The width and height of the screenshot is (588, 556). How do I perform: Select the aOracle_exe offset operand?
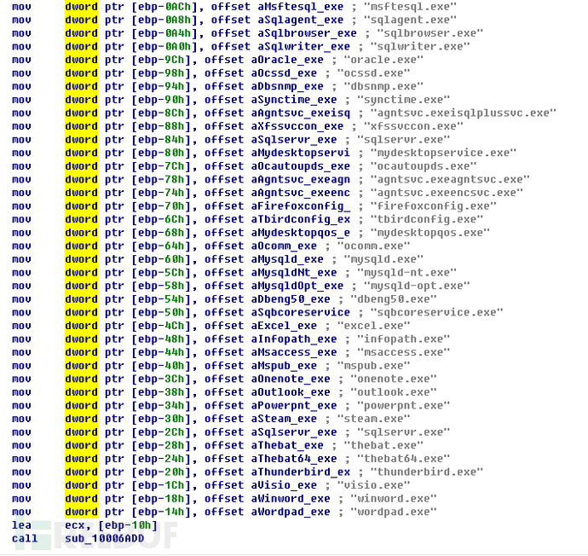pyautogui.click(x=287, y=60)
